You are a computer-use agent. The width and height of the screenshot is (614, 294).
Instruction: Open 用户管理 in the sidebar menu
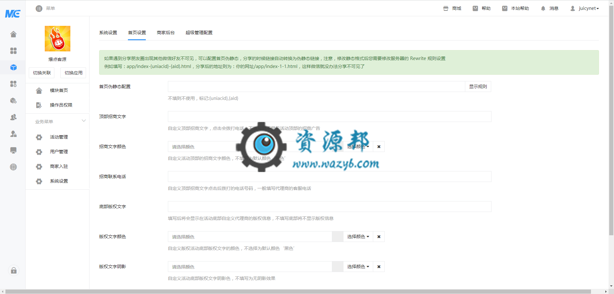59,152
